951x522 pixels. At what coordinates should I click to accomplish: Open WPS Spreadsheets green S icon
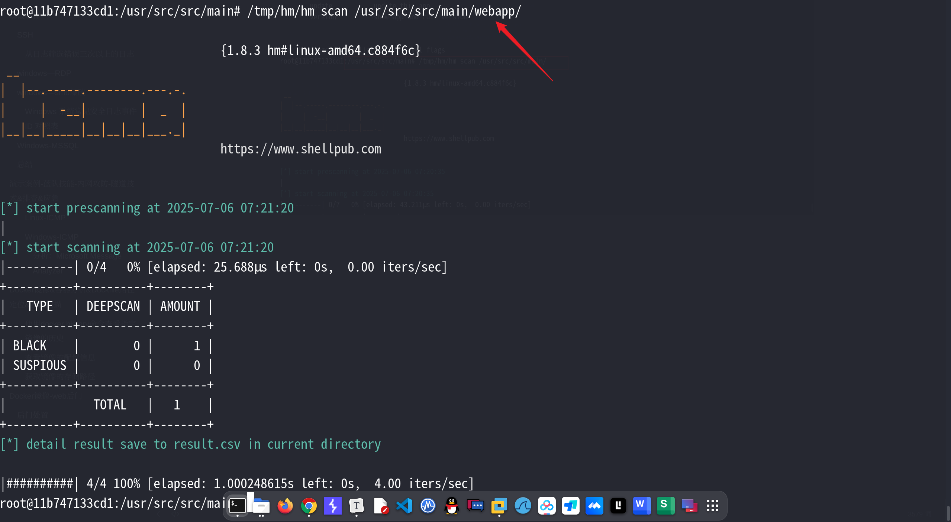(x=665, y=506)
